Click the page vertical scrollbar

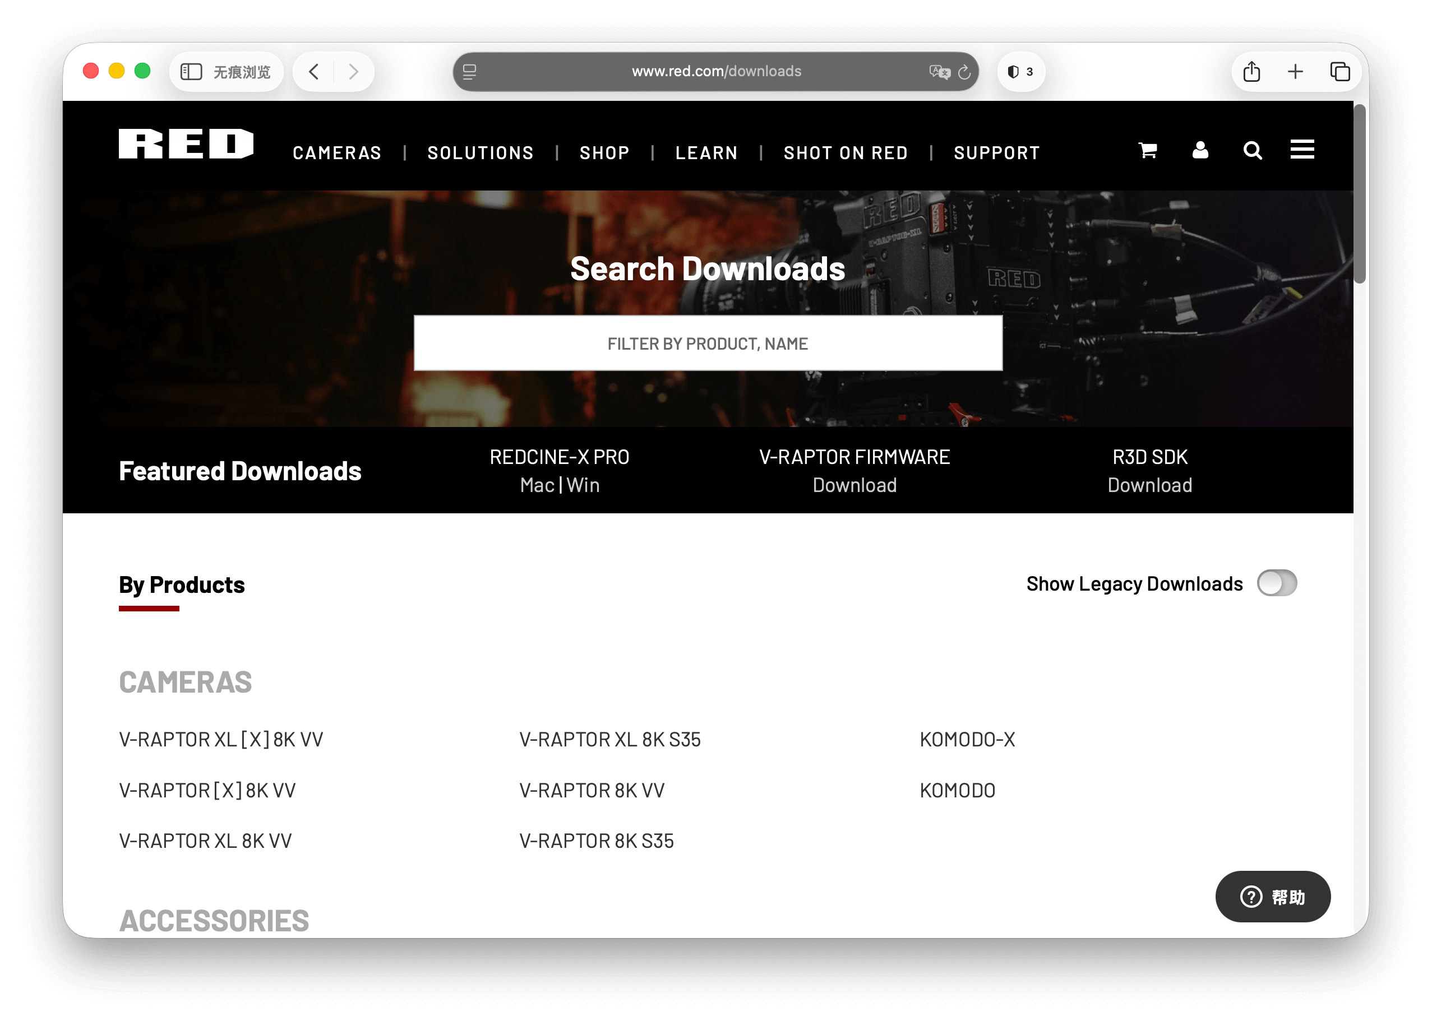click(1361, 194)
